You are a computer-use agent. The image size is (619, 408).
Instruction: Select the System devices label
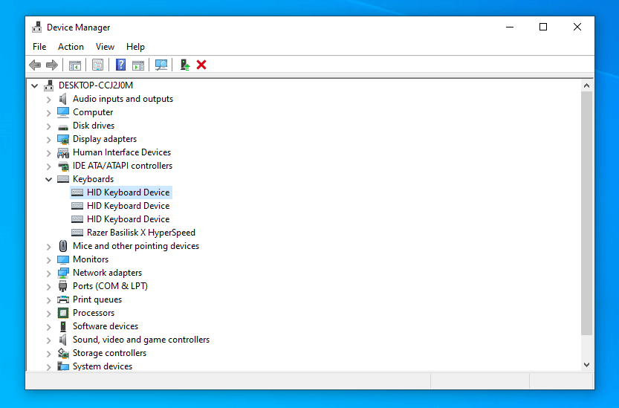pos(103,366)
